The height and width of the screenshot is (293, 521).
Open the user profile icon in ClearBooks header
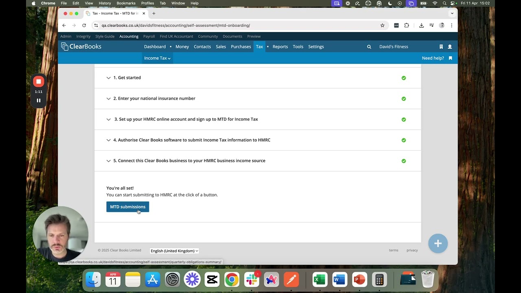450,47
